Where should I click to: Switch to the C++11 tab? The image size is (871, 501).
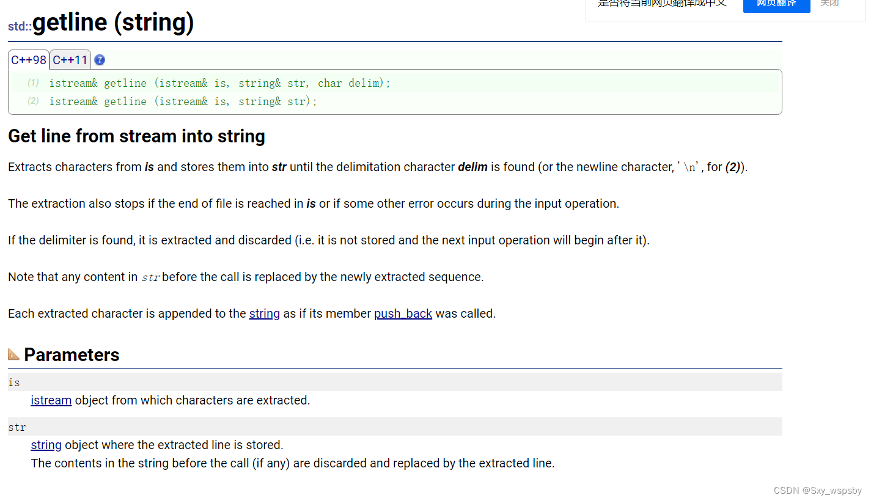tap(70, 59)
